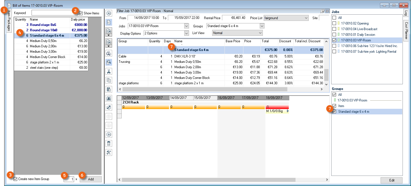Click the circled X cancel icon
This screenshot has height=186, width=411.
pos(109,13)
